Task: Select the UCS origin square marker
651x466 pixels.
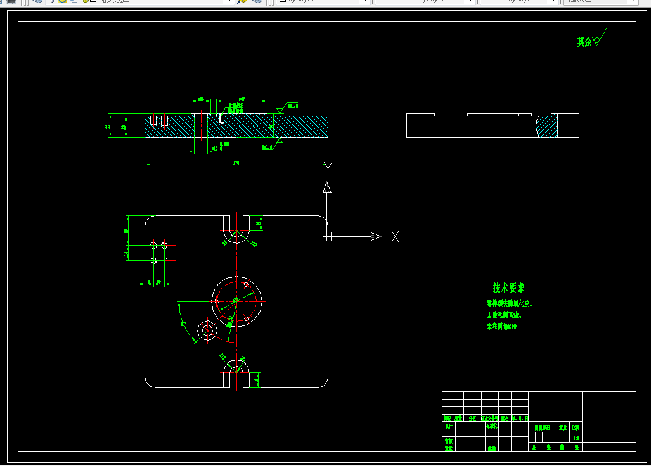Action: (x=327, y=236)
